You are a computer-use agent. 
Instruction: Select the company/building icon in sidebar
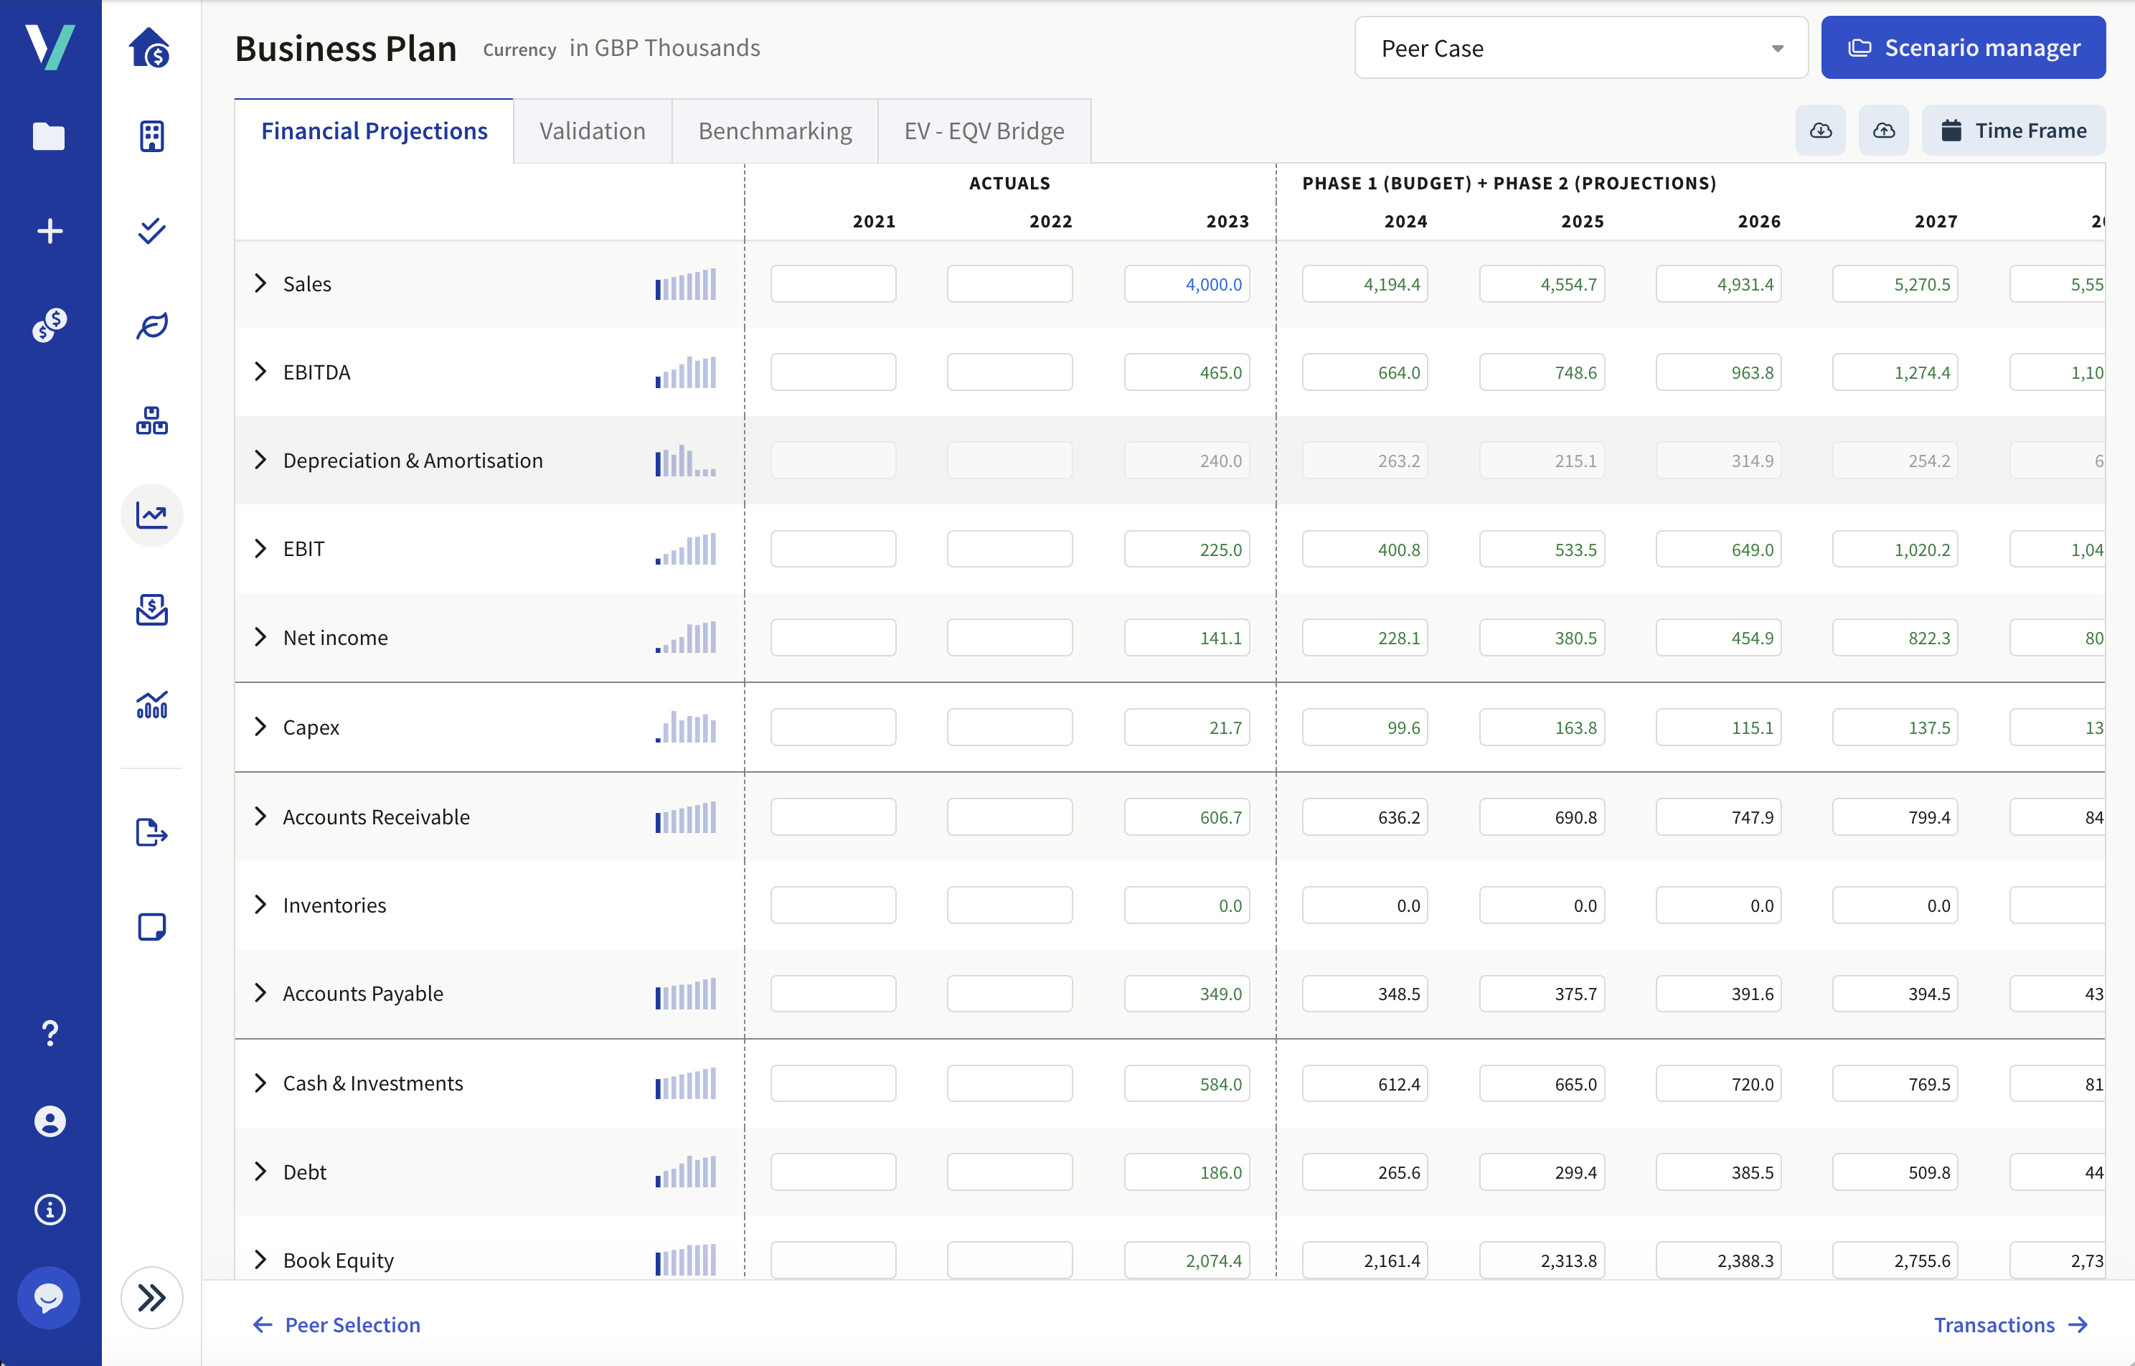[151, 136]
